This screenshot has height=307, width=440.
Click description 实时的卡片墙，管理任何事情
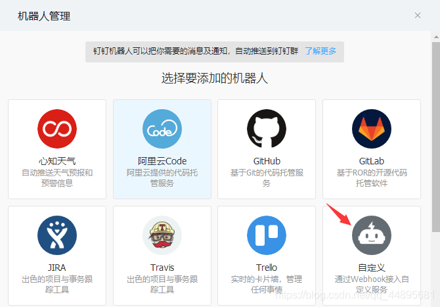click(267, 284)
